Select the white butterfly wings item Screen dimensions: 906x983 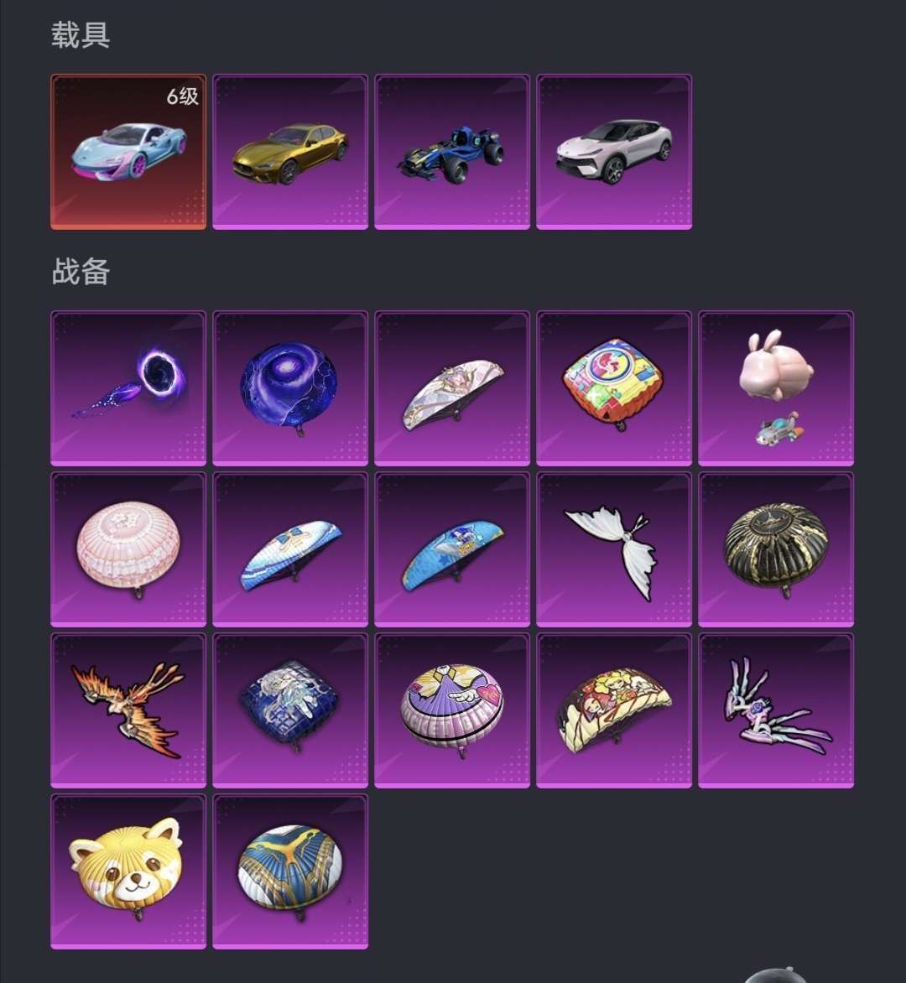[x=614, y=549]
